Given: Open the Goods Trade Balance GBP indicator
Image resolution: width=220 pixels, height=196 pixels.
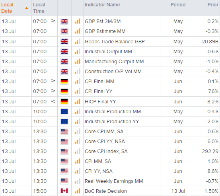Looking at the screenshot, I should click(115, 42).
